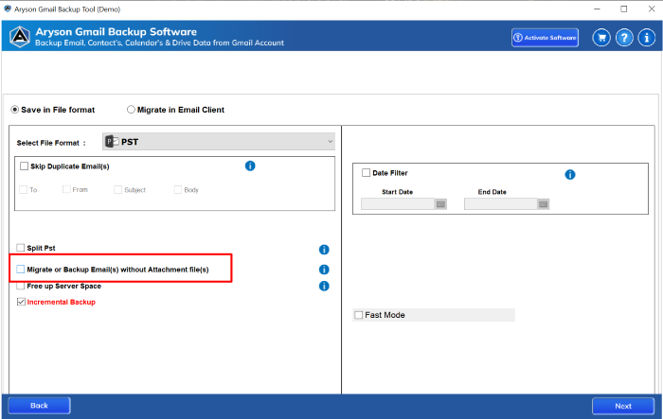
Task: Show info for Skip Duplicate Email(s)
Action: pos(250,166)
